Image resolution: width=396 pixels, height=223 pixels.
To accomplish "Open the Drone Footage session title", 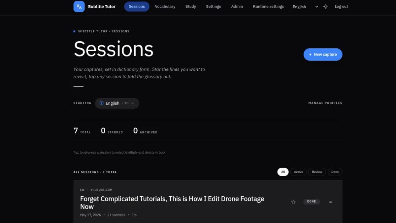I will pos(172,203).
